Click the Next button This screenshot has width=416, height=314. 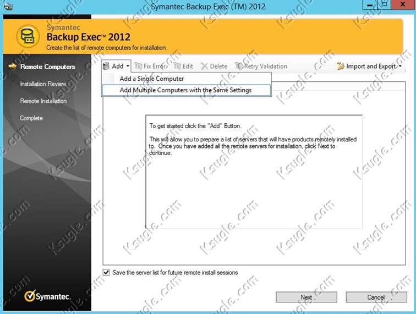coord(306,298)
